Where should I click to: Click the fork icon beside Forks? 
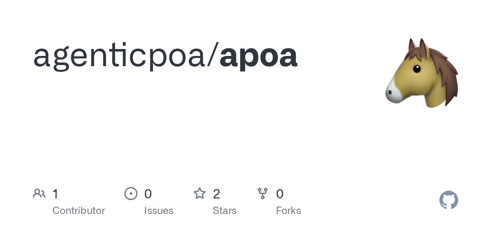coord(263,194)
